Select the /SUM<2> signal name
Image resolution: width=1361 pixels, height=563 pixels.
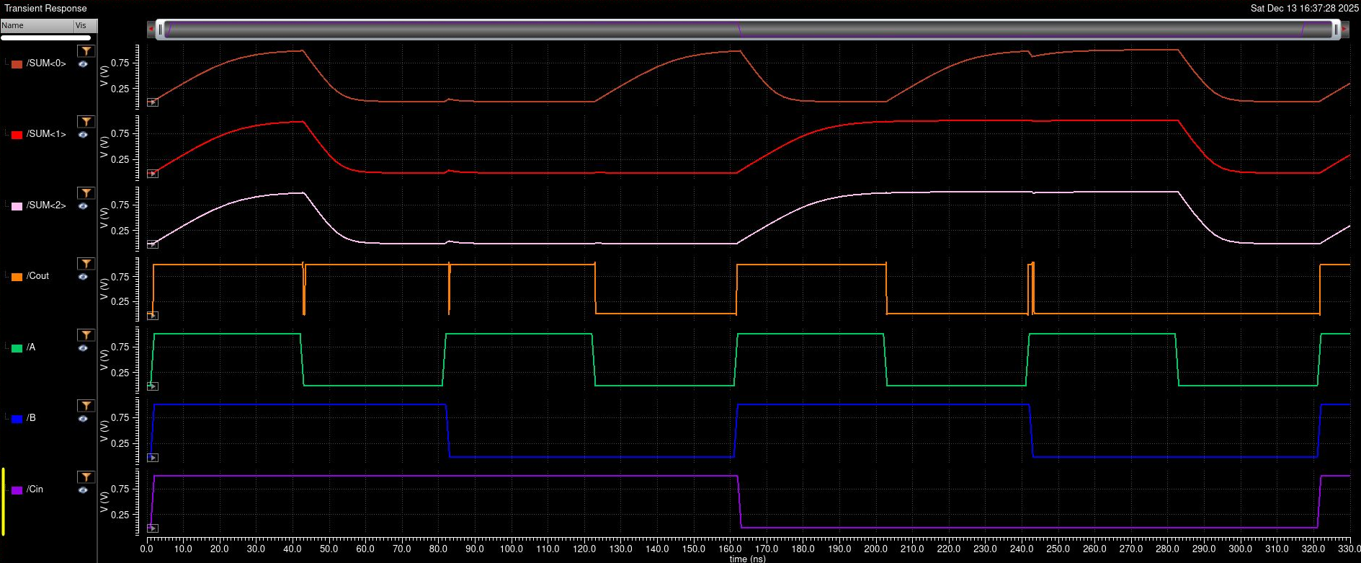(x=46, y=205)
